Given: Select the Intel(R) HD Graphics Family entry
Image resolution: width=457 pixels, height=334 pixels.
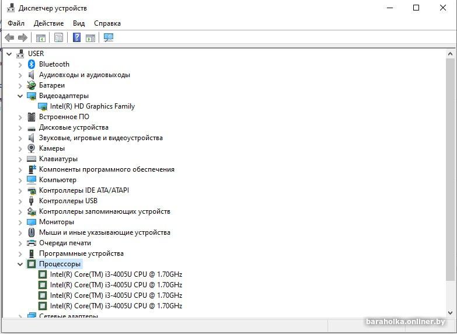Looking at the screenshot, I should pyautogui.click(x=92, y=106).
